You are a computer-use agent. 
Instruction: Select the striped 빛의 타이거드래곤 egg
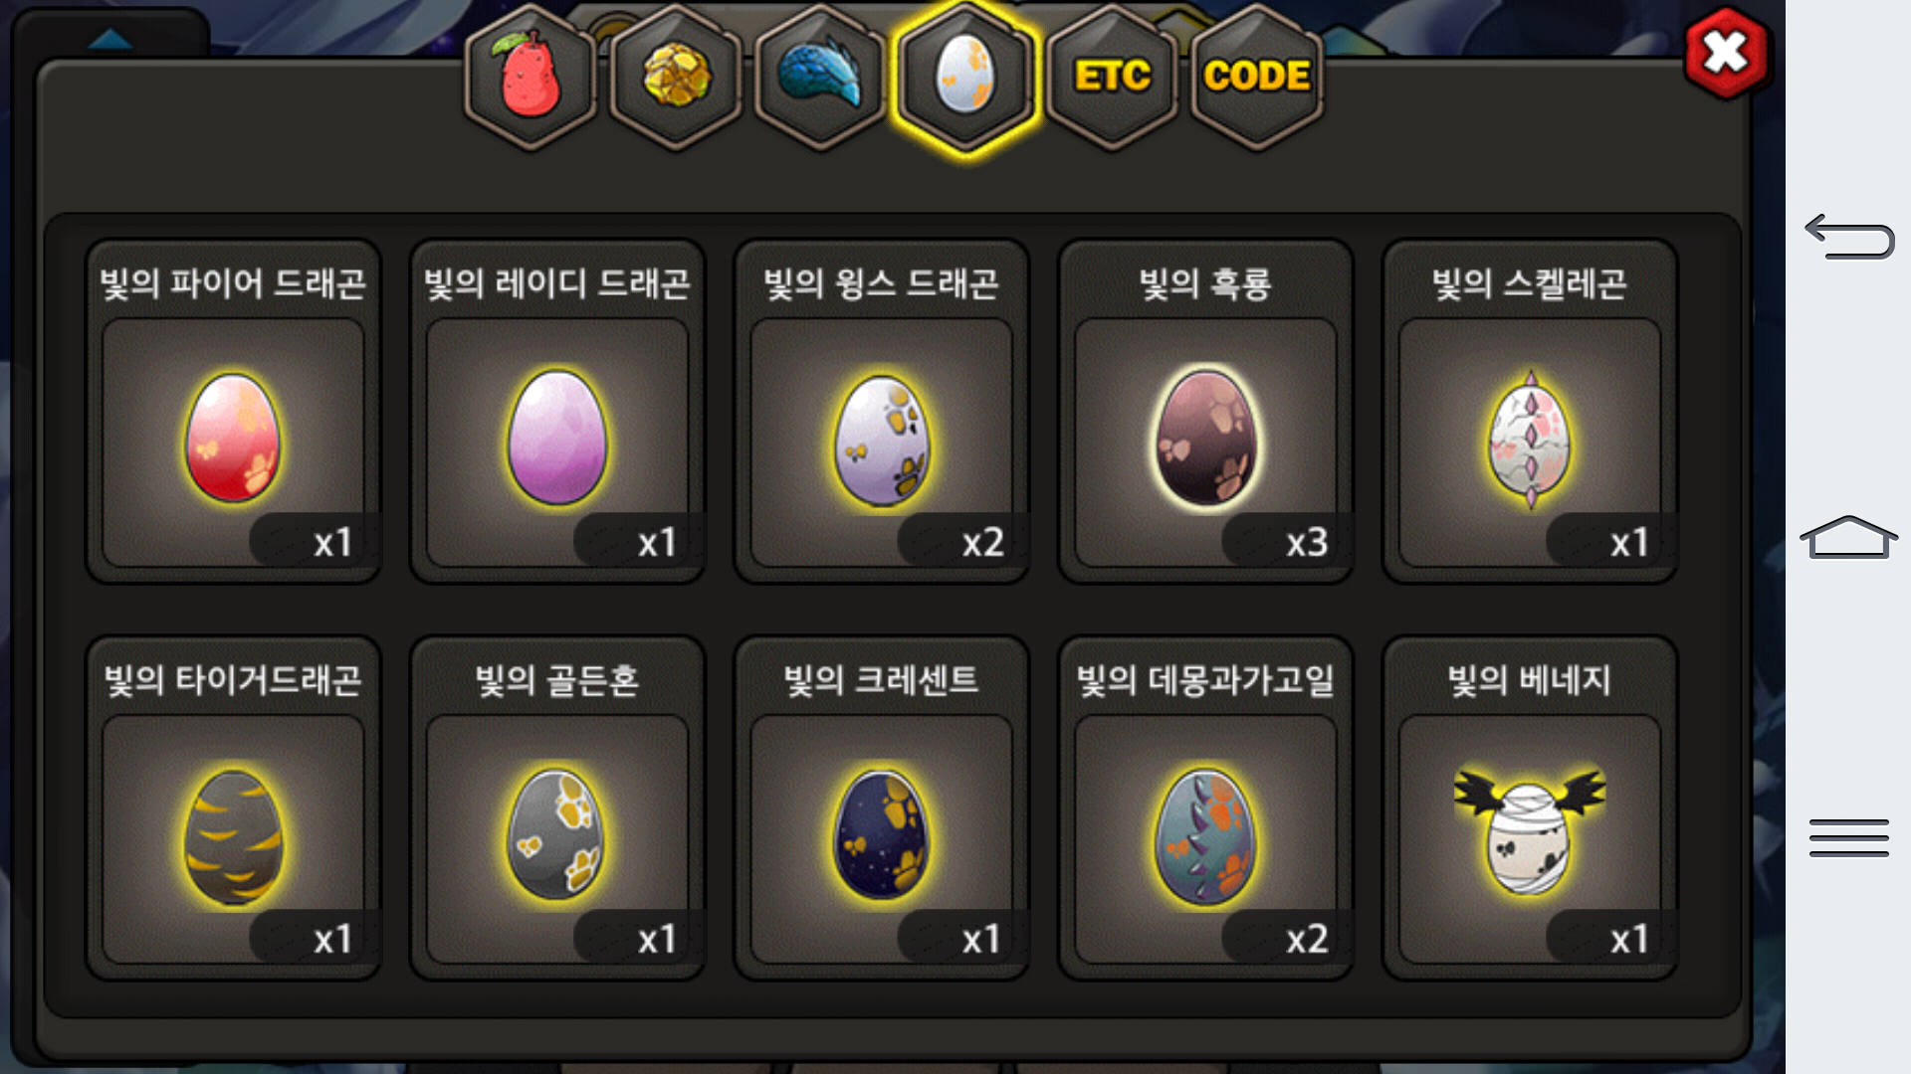pyautogui.click(x=234, y=808)
